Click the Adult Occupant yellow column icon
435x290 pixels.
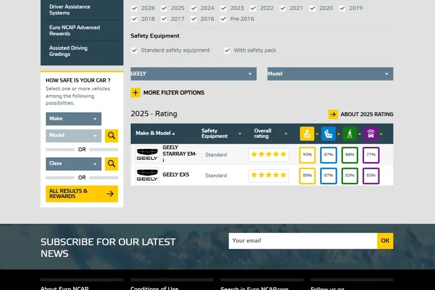pyautogui.click(x=307, y=133)
